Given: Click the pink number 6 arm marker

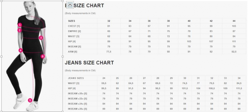Looking at the screenshot, I should click(x=42, y=56).
